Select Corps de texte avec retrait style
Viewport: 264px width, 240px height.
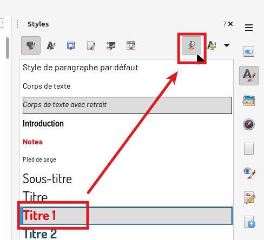point(127,105)
